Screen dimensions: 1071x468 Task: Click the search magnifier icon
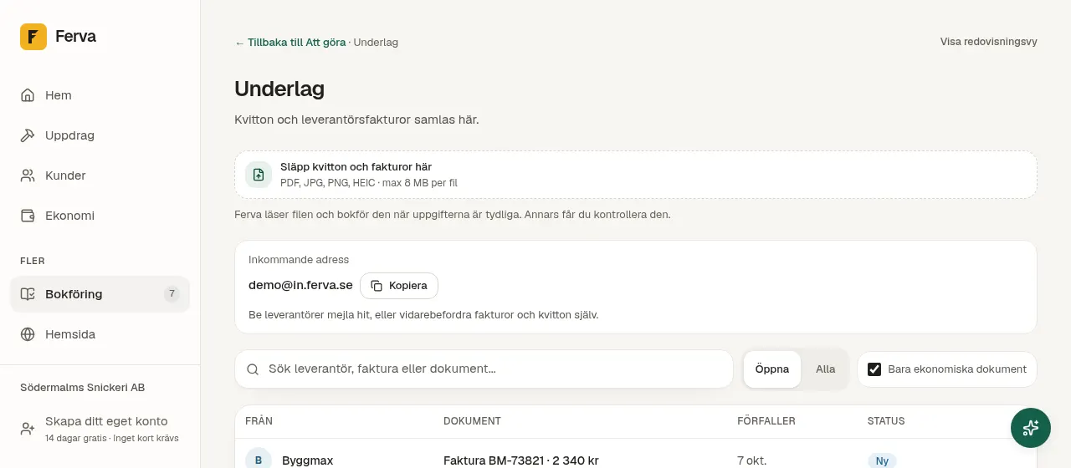click(x=253, y=369)
